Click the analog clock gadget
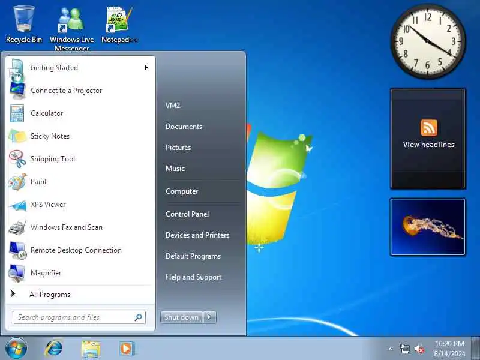480x360 pixels. click(428, 41)
